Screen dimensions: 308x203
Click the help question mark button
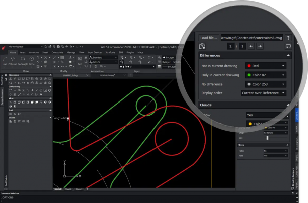pos(288,38)
